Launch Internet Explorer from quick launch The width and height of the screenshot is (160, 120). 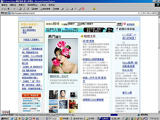(x=12, y=118)
